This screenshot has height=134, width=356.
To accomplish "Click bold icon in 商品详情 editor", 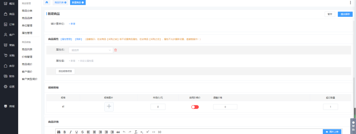I will pyautogui.click(x=65, y=132).
